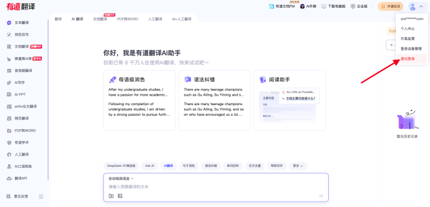The height and width of the screenshot is (207, 430).
Task: Select the 单词百科 chip
Action: coord(233,166)
